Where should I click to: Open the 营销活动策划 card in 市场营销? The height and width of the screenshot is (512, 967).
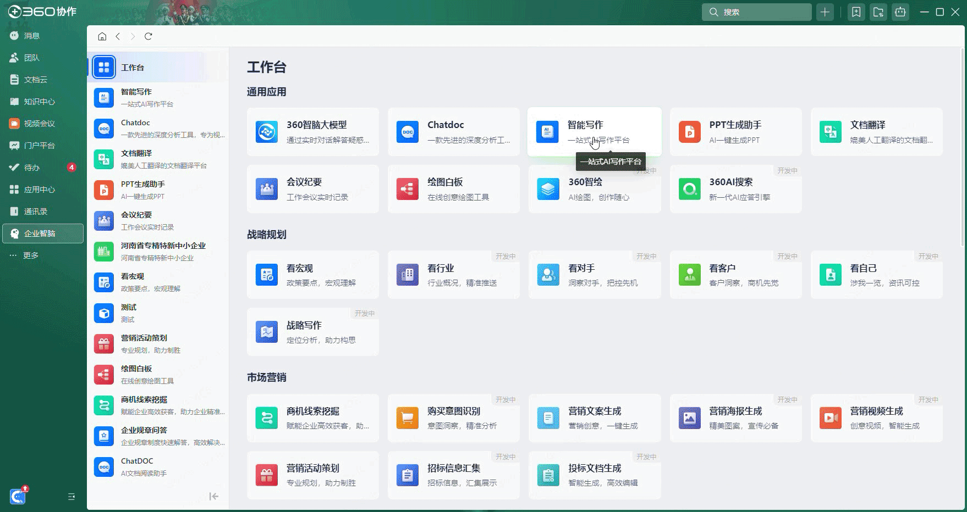313,475
